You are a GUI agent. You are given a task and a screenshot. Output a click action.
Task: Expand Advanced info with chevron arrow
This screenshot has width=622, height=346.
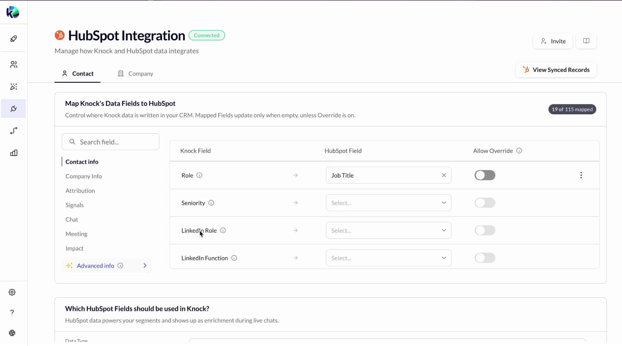tap(145, 266)
